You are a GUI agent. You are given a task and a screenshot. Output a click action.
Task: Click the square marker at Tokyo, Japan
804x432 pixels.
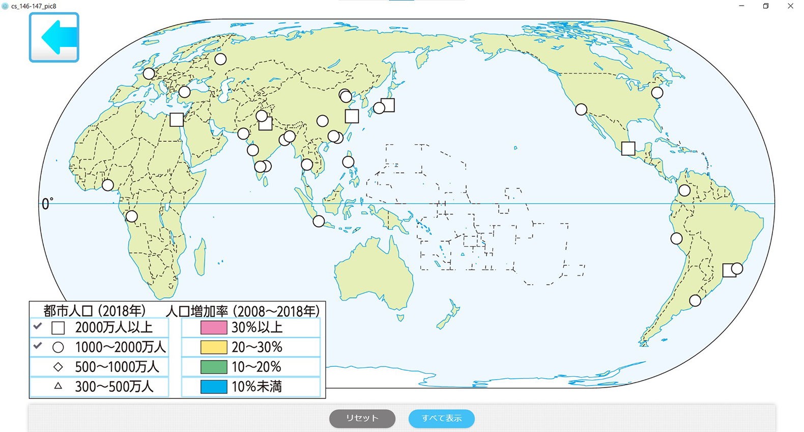[388, 105]
